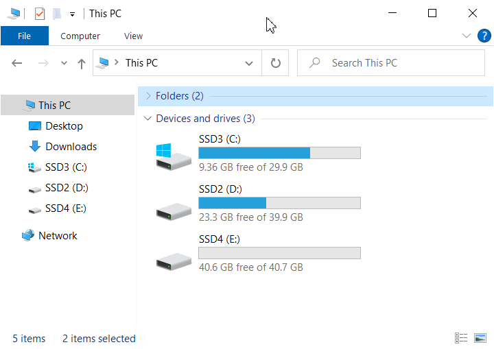Open the Customize Quick Access Toolbar dropdown
Viewport: 494px width, 349px height.
pyautogui.click(x=73, y=14)
